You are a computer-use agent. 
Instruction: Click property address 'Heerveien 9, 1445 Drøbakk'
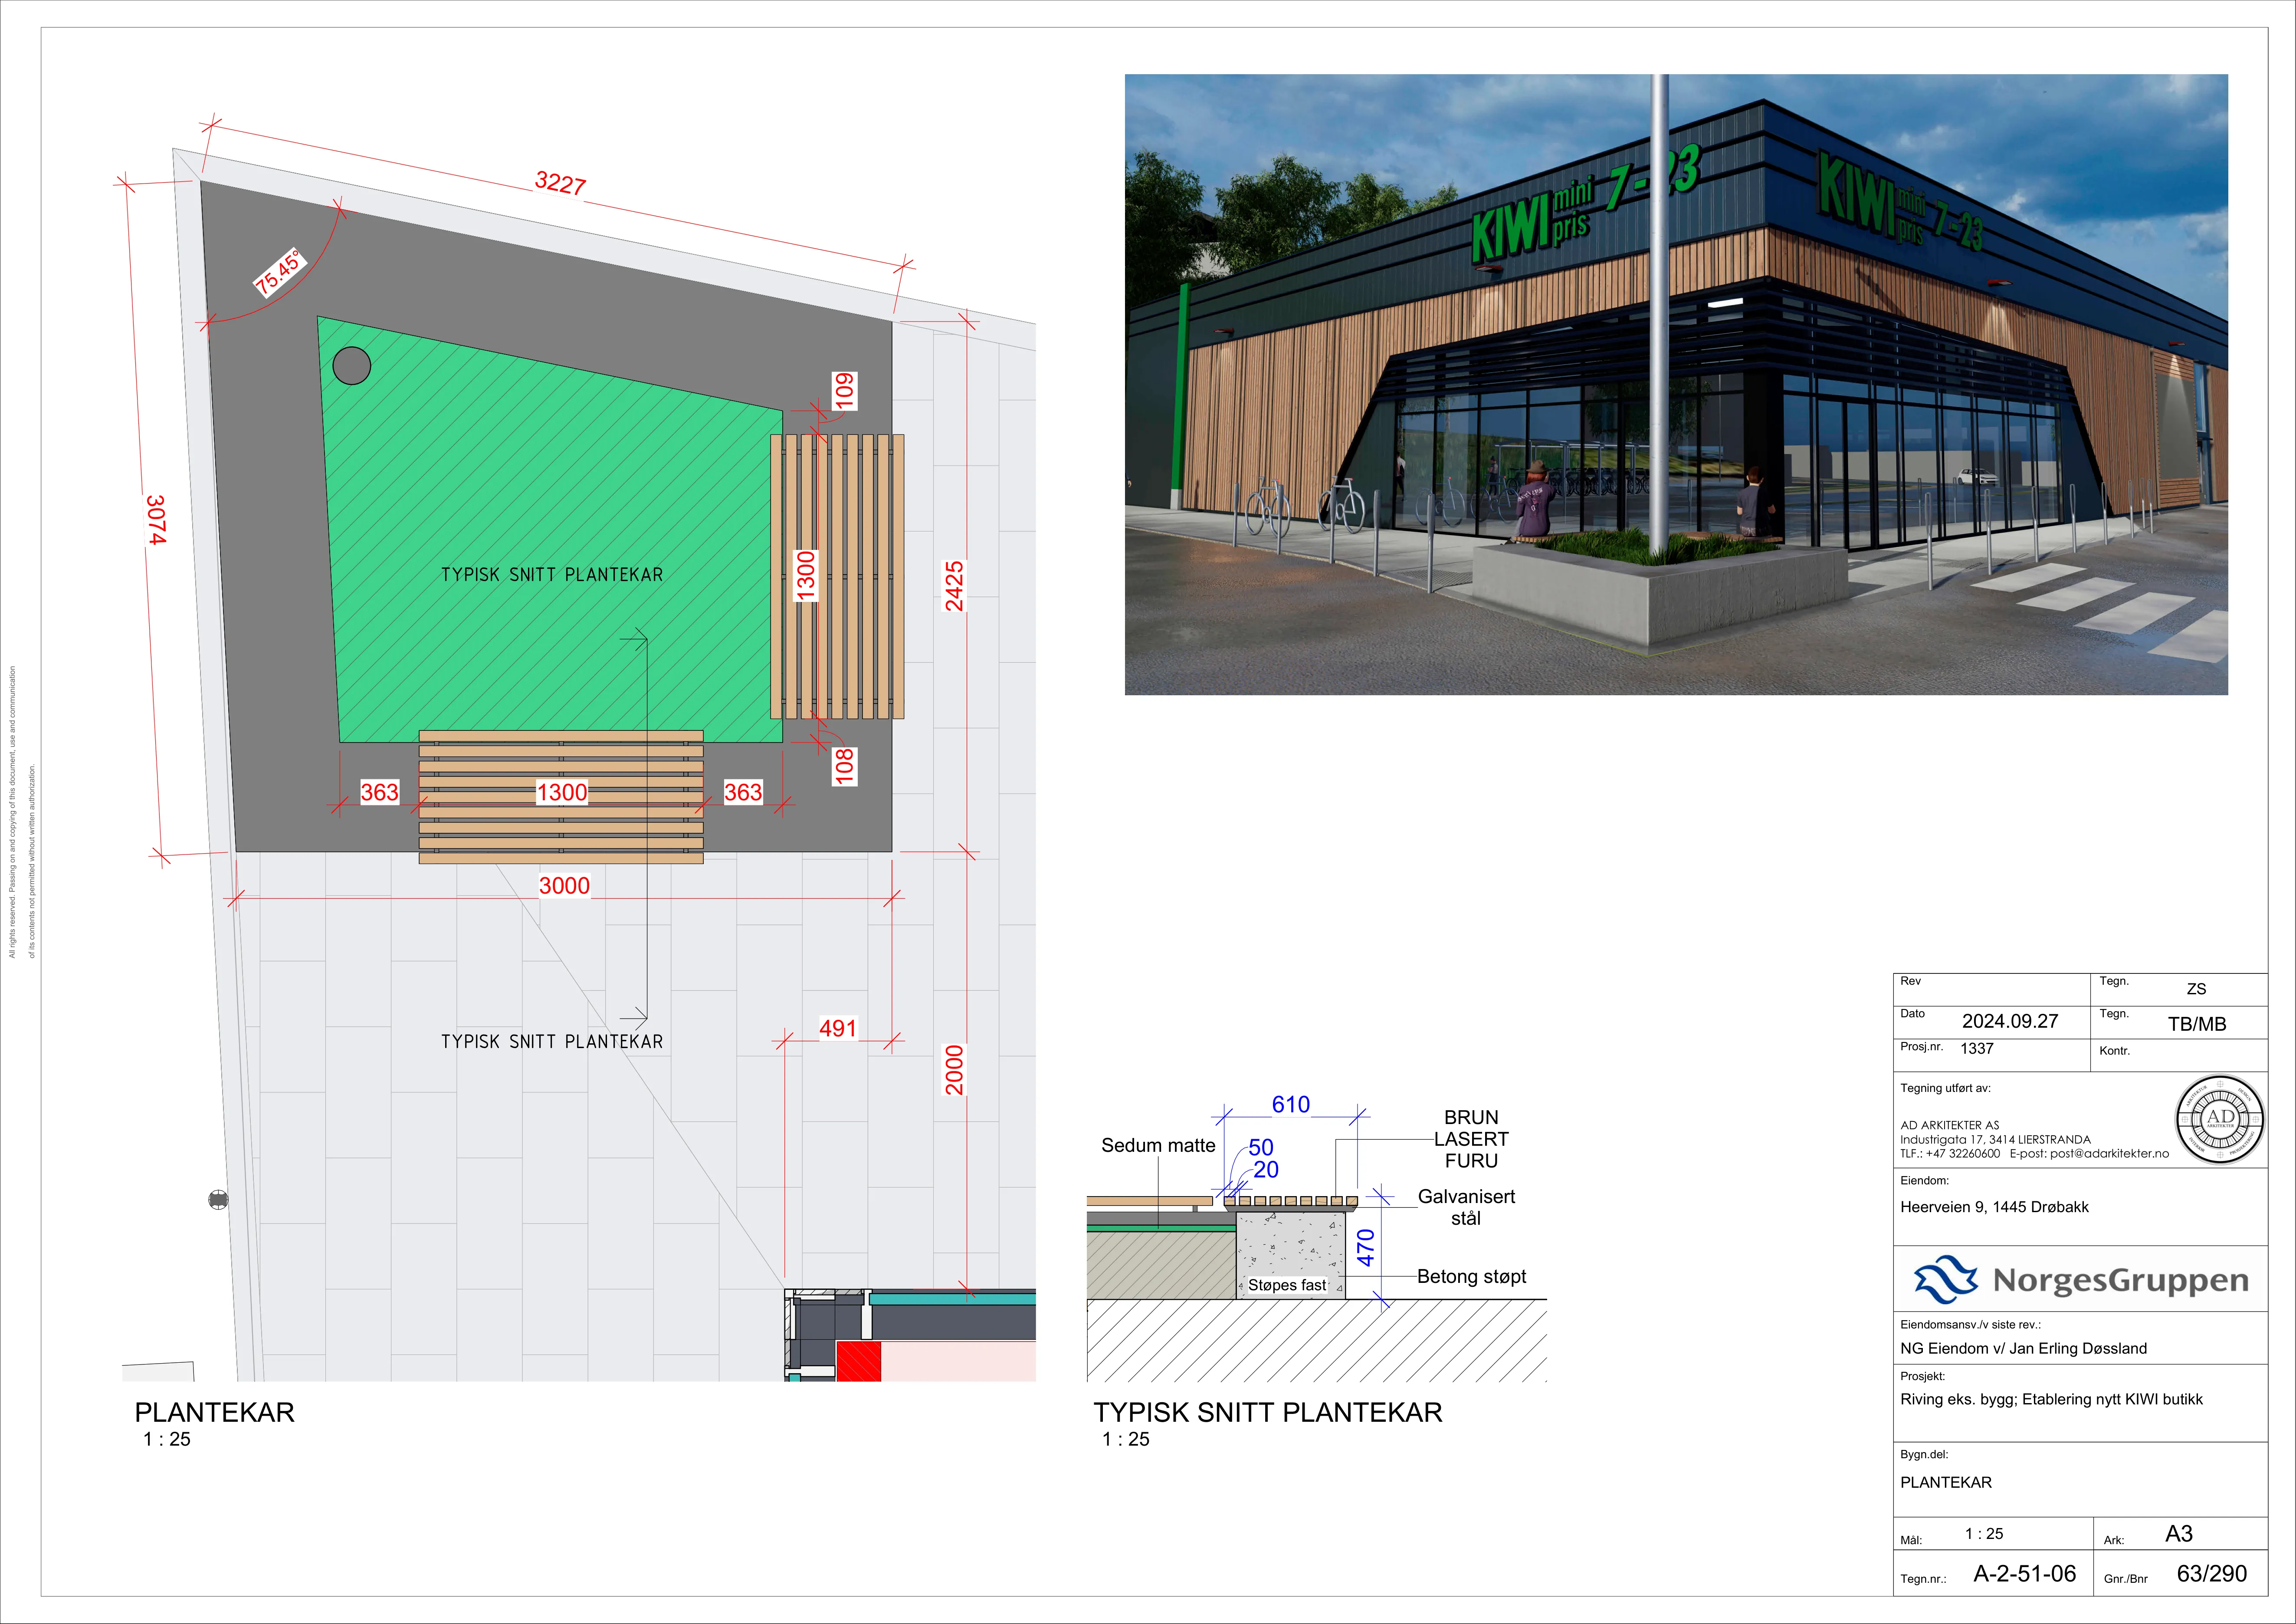[x=1994, y=1207]
